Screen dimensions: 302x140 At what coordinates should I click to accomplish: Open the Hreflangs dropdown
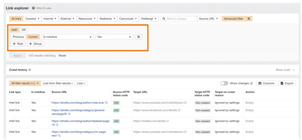(x=149, y=19)
